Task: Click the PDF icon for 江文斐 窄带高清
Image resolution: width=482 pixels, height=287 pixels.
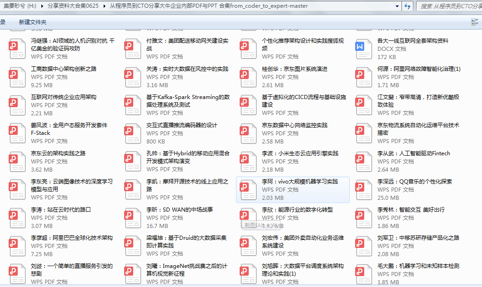Action: 364,105
